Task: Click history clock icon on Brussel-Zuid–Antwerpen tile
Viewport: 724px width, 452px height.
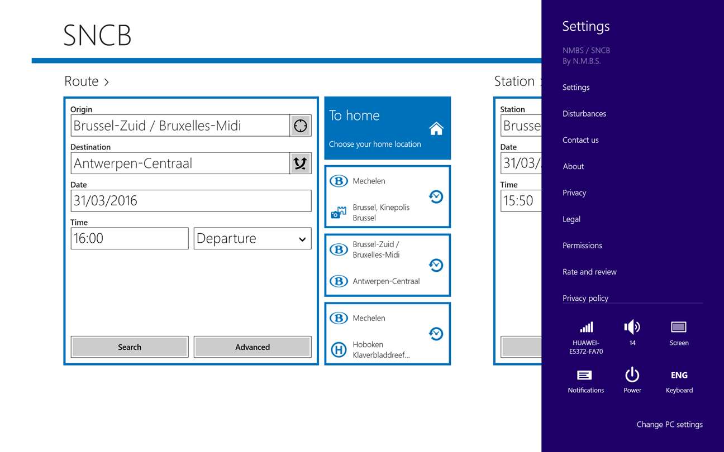Action: click(436, 265)
